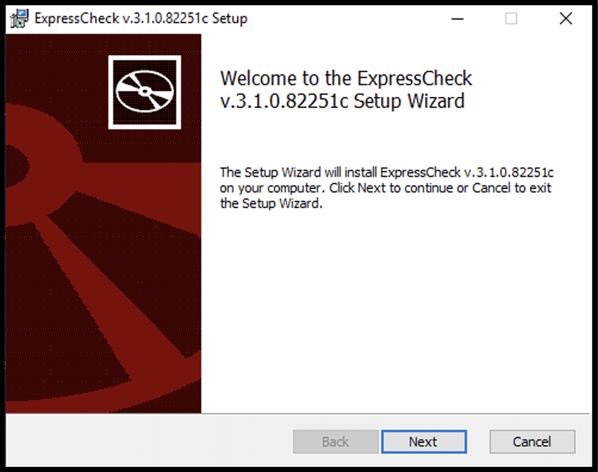Click the installer icon in title bar
This screenshot has height=472, width=598.
coord(19,19)
